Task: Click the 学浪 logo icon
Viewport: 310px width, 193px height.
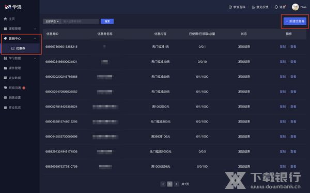Action: 8,7
